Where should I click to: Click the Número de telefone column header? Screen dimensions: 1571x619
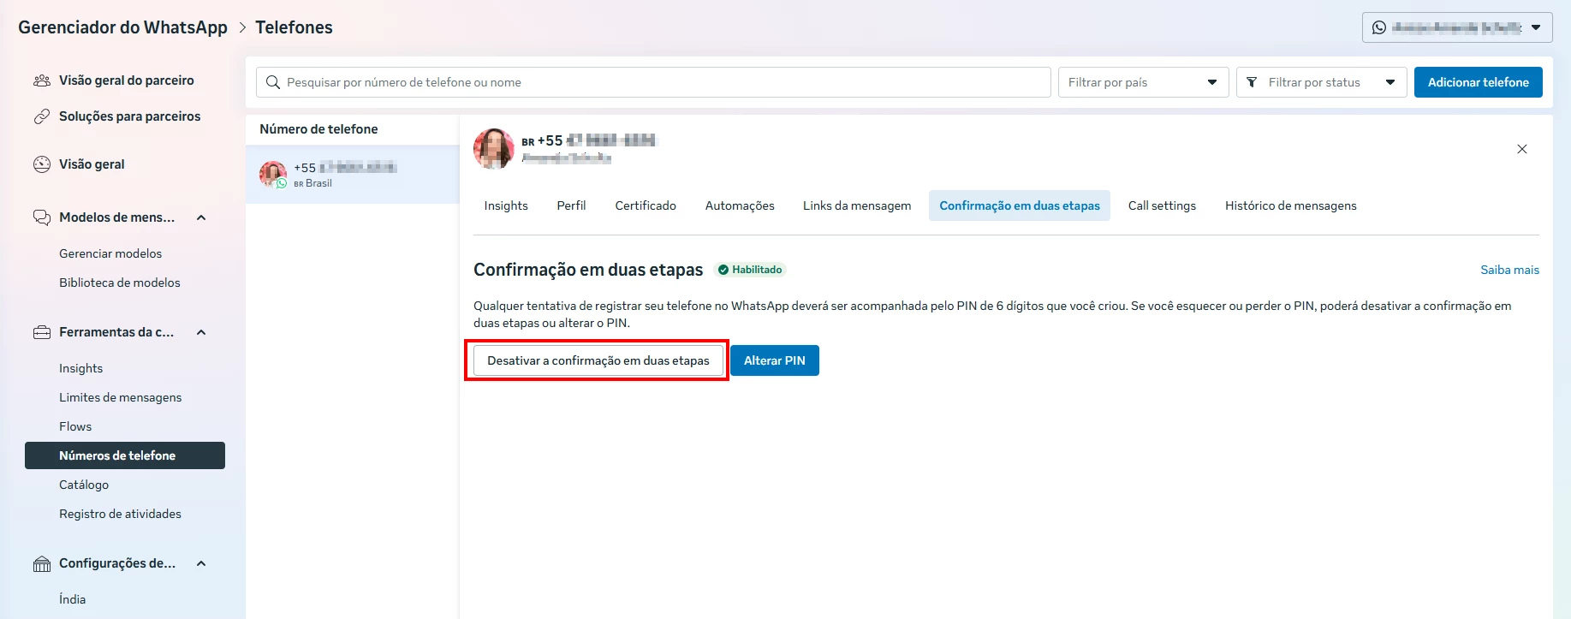(x=318, y=129)
